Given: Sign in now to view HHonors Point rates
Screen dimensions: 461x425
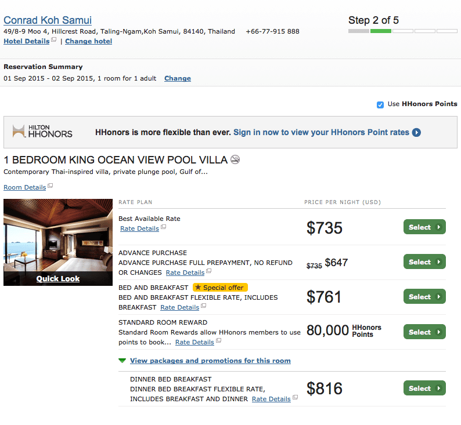Looking at the screenshot, I should (x=321, y=132).
